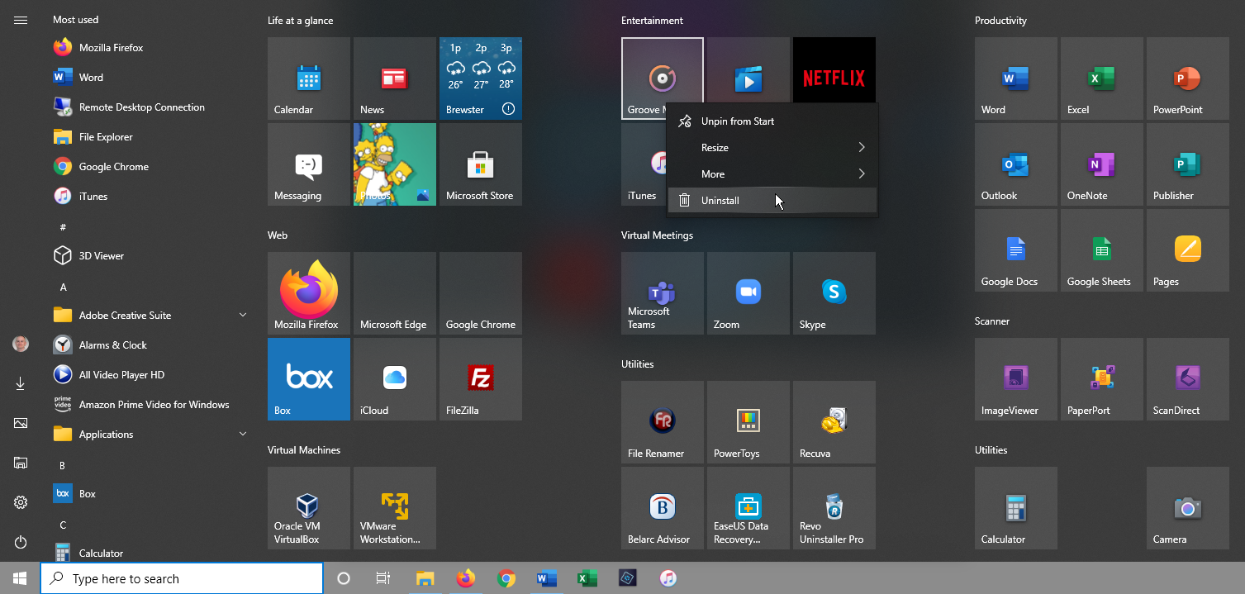Open the News tile
1245x594 pixels.
(395, 78)
